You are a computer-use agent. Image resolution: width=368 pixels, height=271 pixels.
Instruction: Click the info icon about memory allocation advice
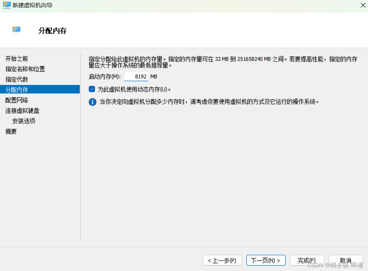(92, 102)
